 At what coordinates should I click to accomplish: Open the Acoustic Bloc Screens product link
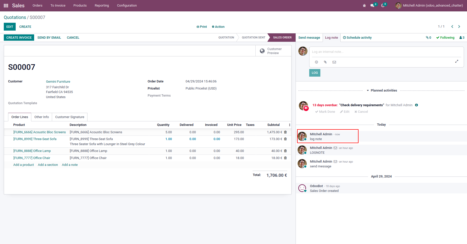pyautogui.click(x=39, y=132)
